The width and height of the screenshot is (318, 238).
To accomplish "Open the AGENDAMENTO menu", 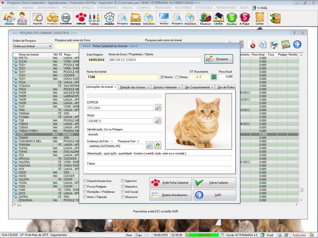I will tap(48, 8).
